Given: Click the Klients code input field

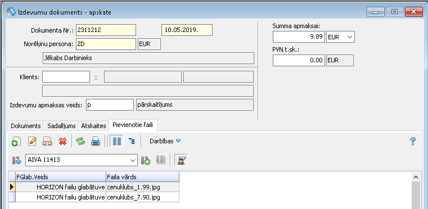Looking at the screenshot, I should point(66,76).
